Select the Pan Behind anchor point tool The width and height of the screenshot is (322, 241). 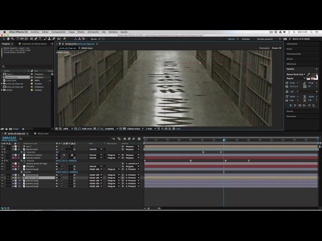point(26,39)
